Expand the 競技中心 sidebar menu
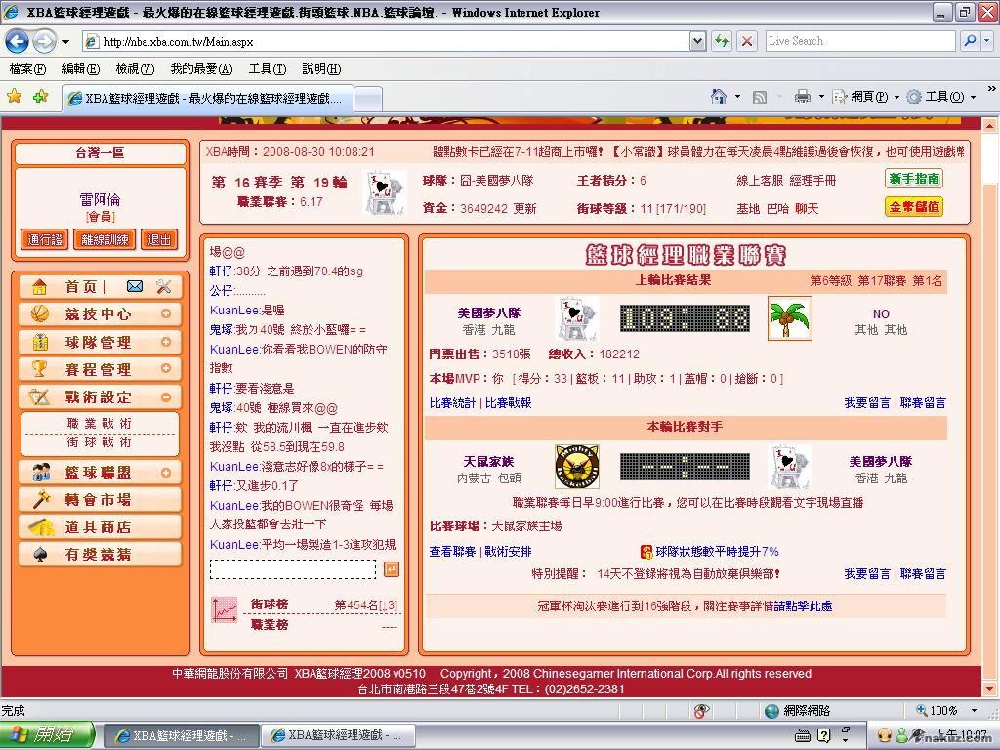This screenshot has height=750, width=1000. click(166, 313)
